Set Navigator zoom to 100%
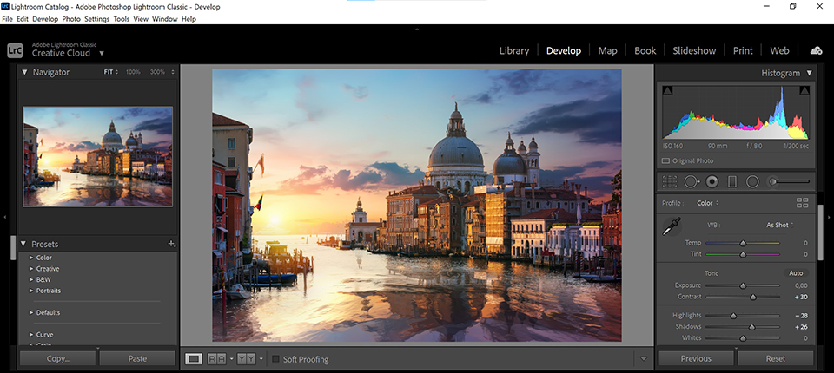Screen dimensions: 834x373 coord(133,72)
